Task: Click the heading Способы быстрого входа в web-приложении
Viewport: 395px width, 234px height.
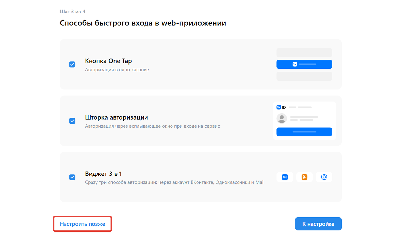Action: (143, 23)
